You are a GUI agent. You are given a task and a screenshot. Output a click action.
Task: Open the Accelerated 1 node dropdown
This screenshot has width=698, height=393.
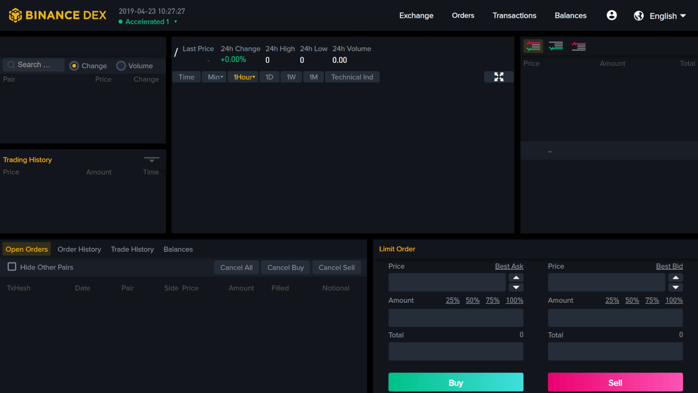[x=148, y=21]
